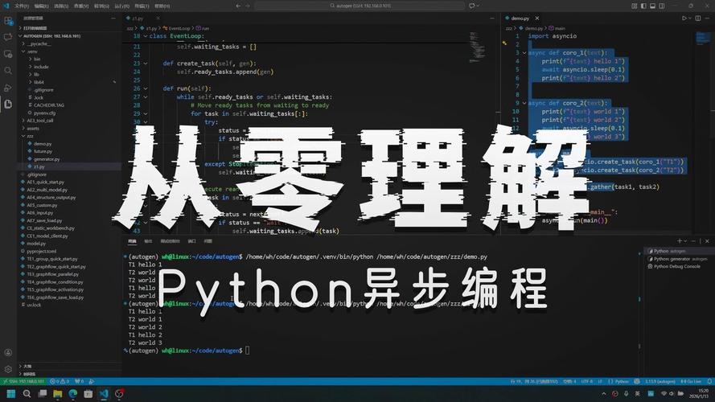Open the Extensions view in activity bar
Viewport: 715px width, 402px height.
coord(8,21)
